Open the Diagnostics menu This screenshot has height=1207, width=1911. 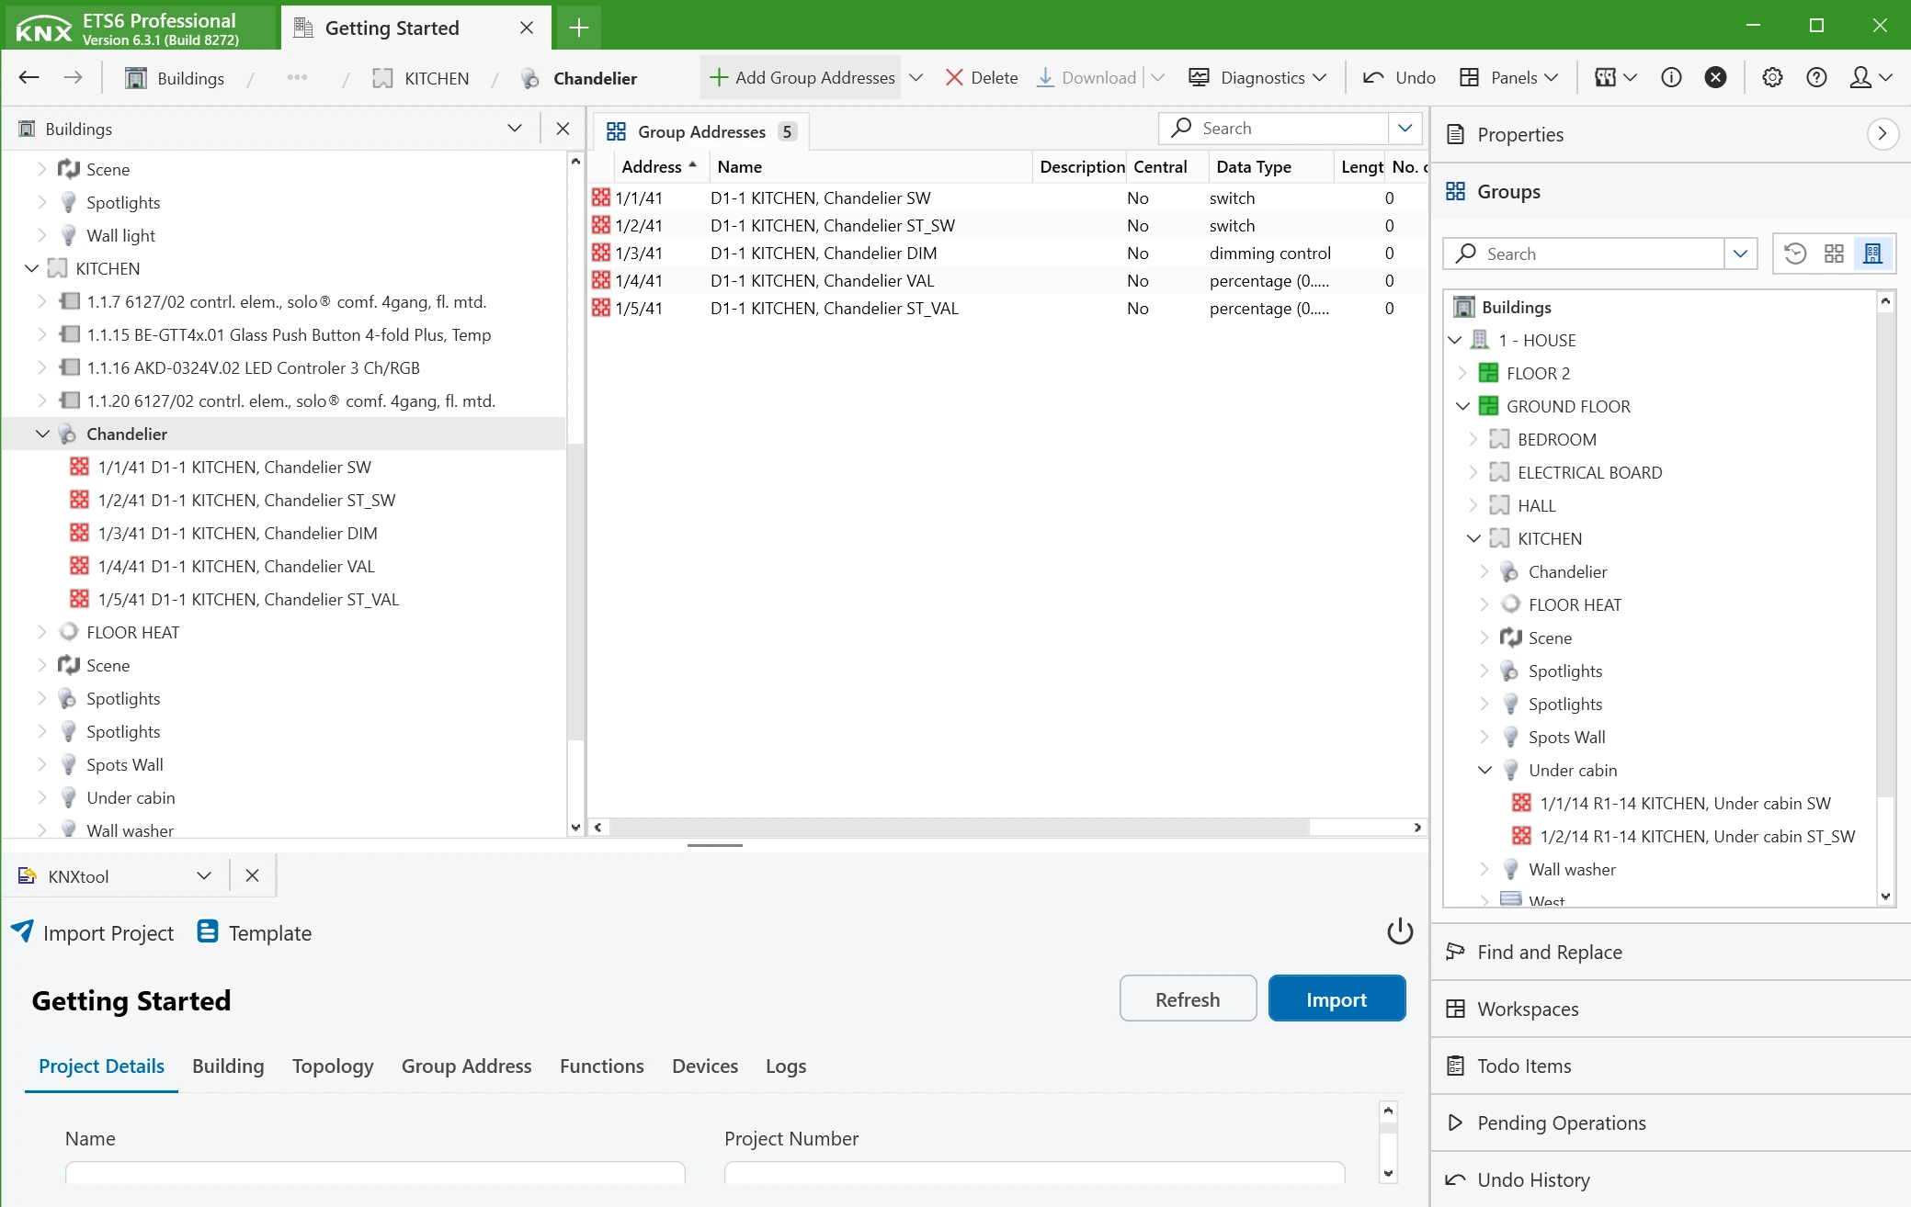(x=1257, y=77)
